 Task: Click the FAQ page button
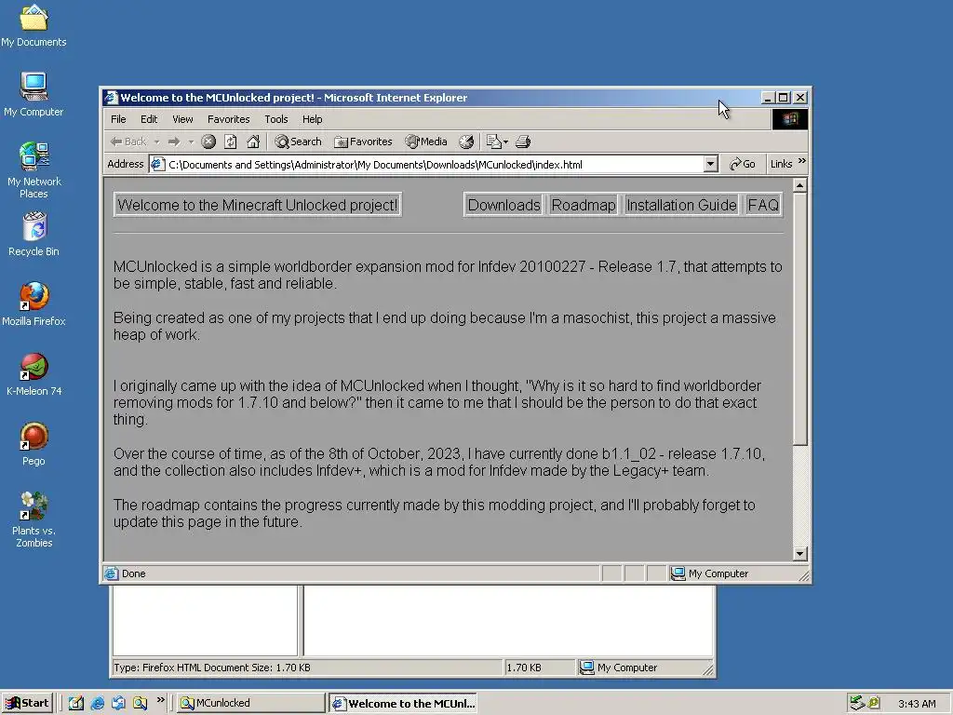point(763,205)
